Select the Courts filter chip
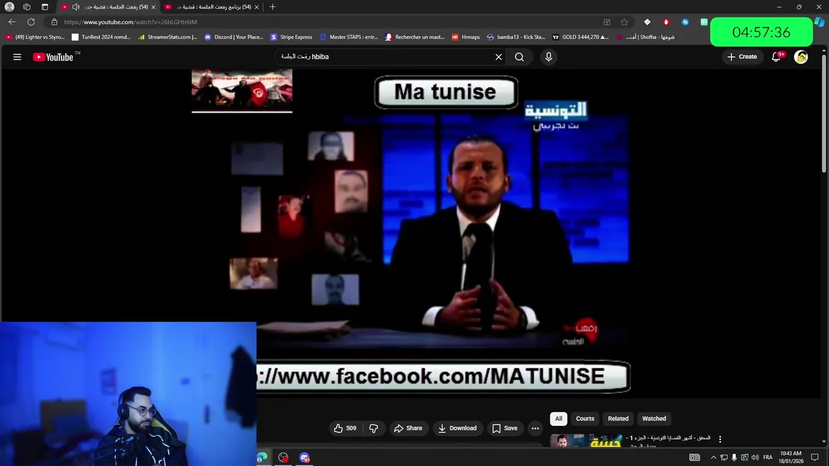829x466 pixels. [585, 419]
